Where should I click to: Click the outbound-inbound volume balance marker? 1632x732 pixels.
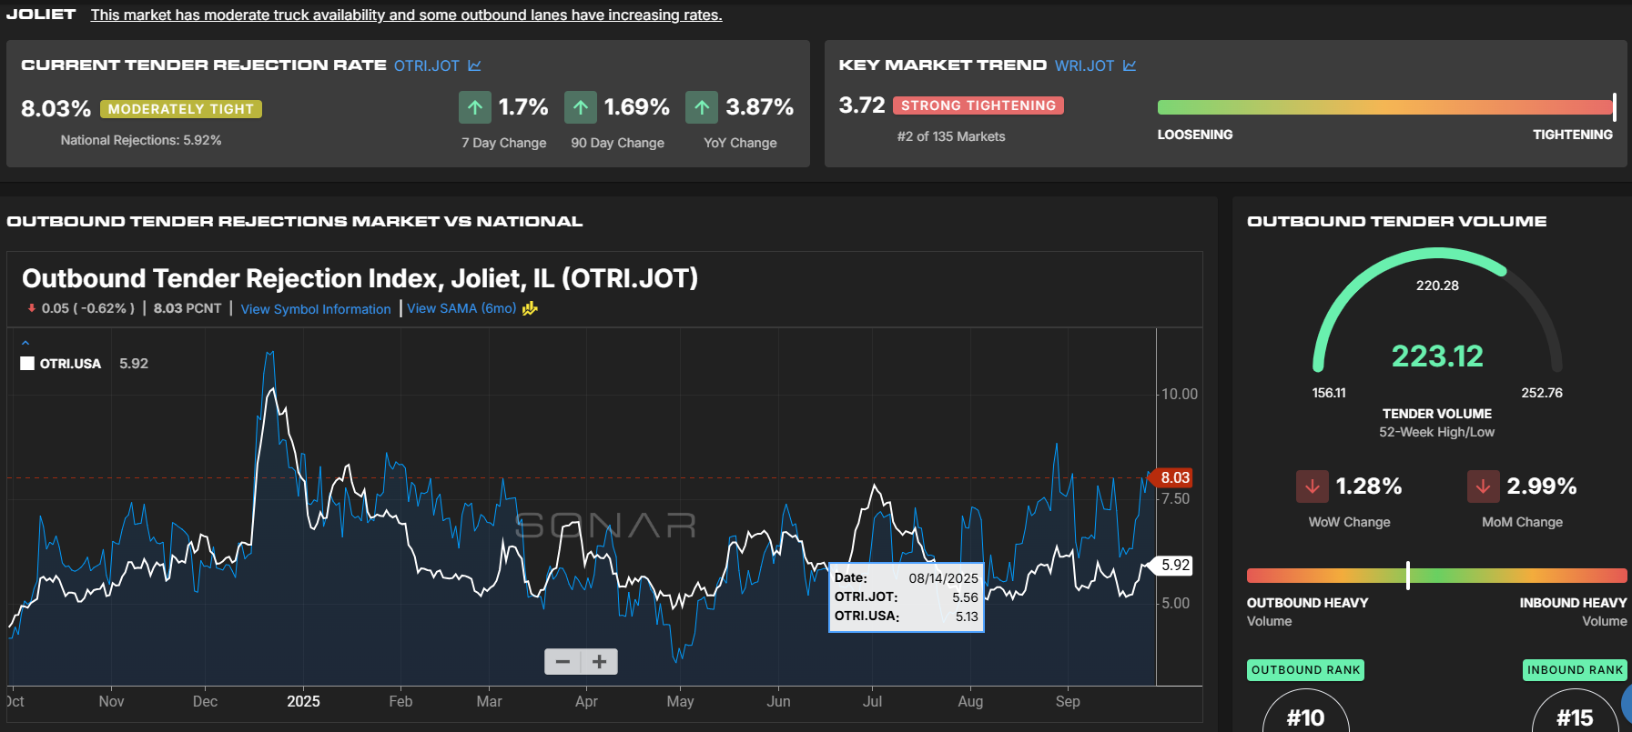(1408, 575)
